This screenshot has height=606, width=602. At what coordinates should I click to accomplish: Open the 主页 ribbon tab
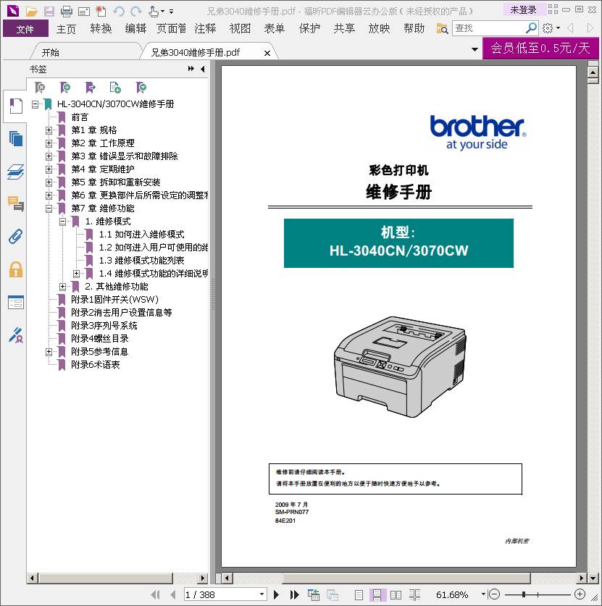pos(66,29)
